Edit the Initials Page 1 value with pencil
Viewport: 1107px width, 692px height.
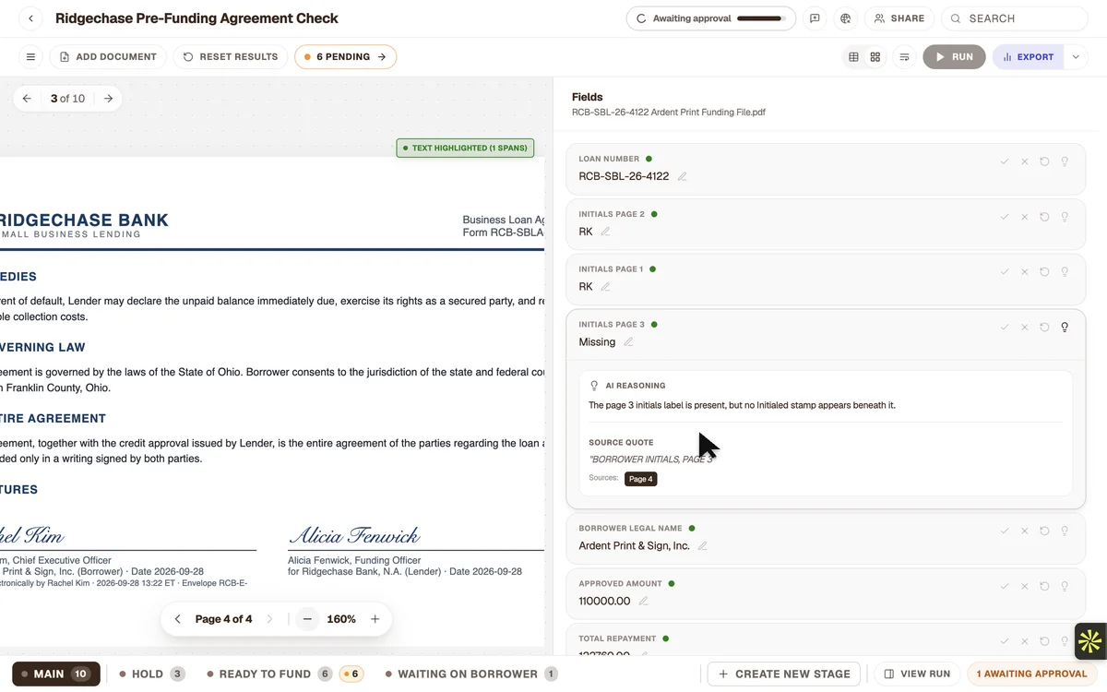pyautogui.click(x=606, y=287)
